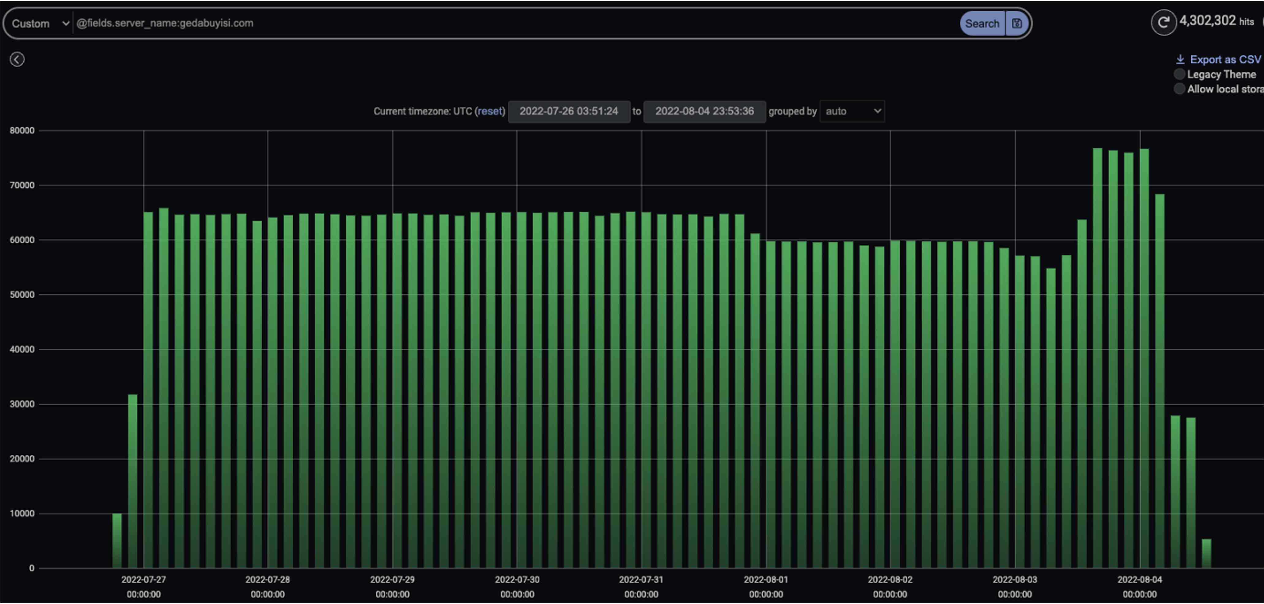Enable Allow local storage toggle
Image resolution: width=1264 pixels, height=604 pixels.
coord(1179,89)
